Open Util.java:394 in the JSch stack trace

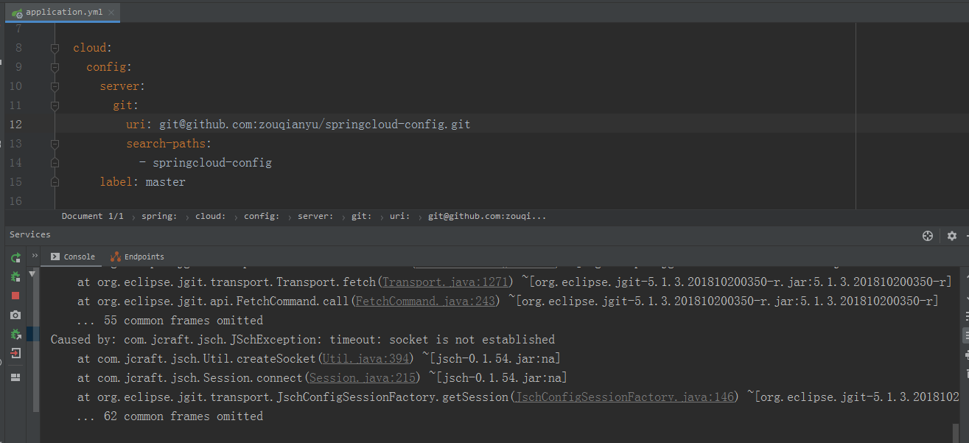point(365,357)
